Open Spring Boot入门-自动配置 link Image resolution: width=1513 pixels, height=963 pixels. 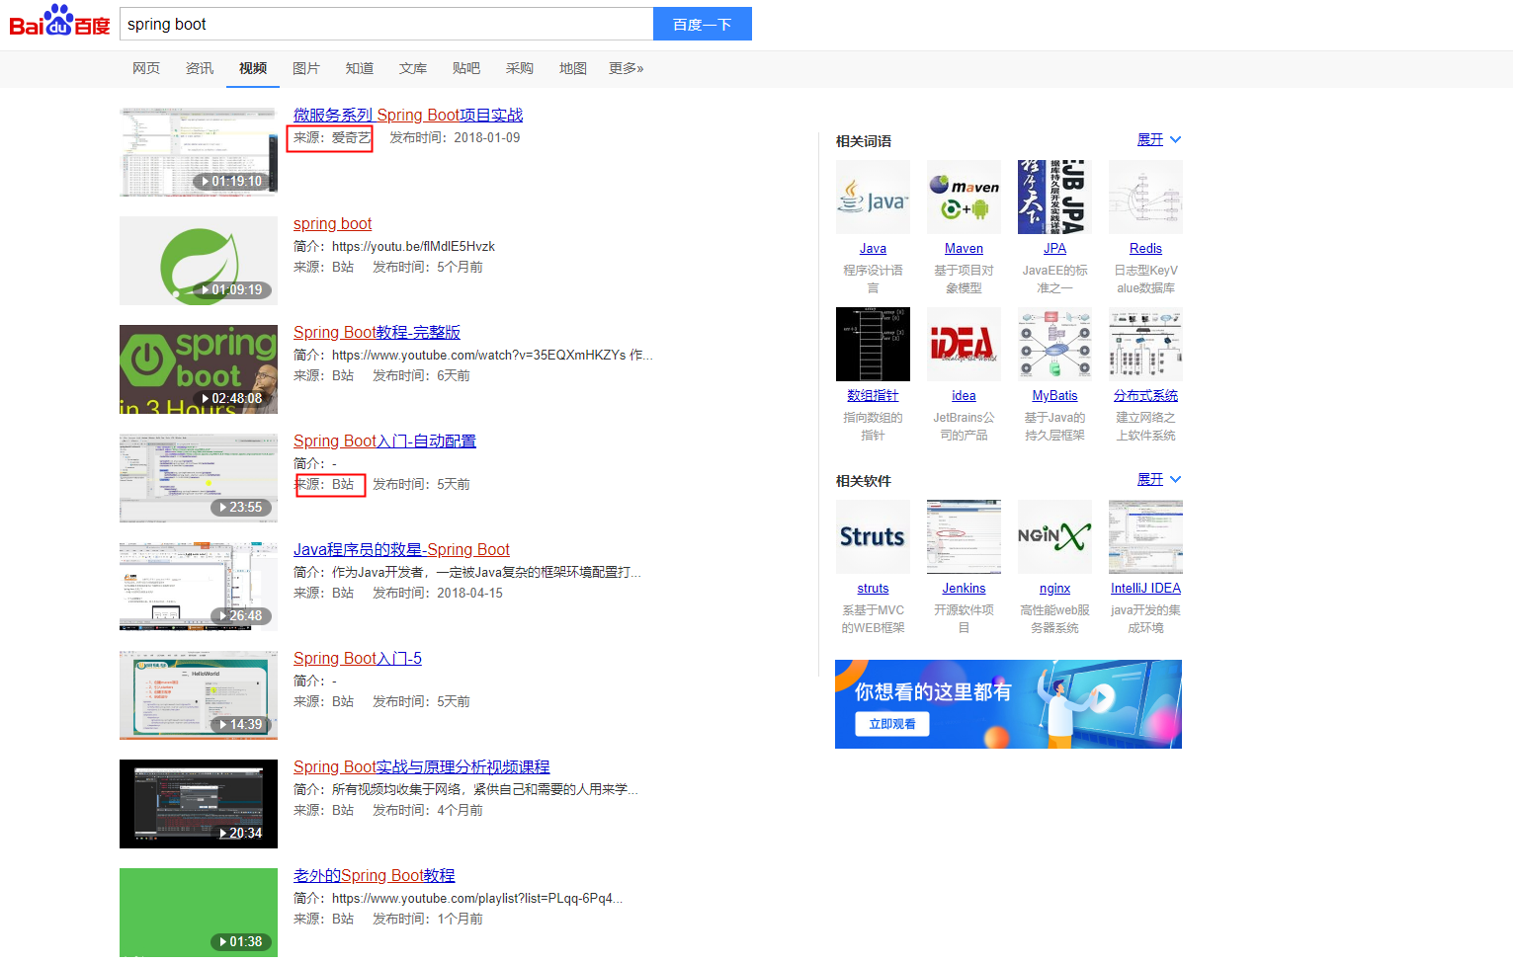point(384,441)
